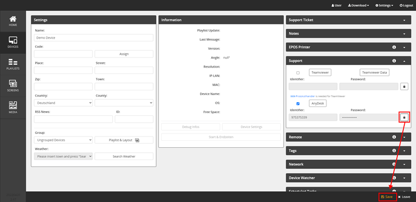Enable the Teamviewer checkbox
The height and width of the screenshot is (202, 416).
[298, 73]
